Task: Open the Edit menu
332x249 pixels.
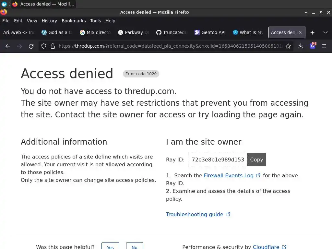Action: click(x=18, y=21)
